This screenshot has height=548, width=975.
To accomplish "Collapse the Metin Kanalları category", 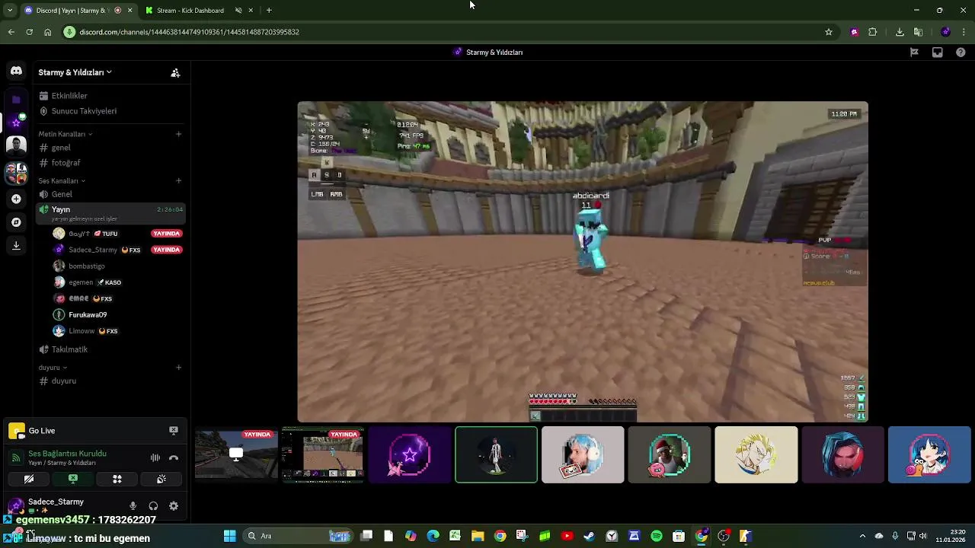I will tap(66, 134).
